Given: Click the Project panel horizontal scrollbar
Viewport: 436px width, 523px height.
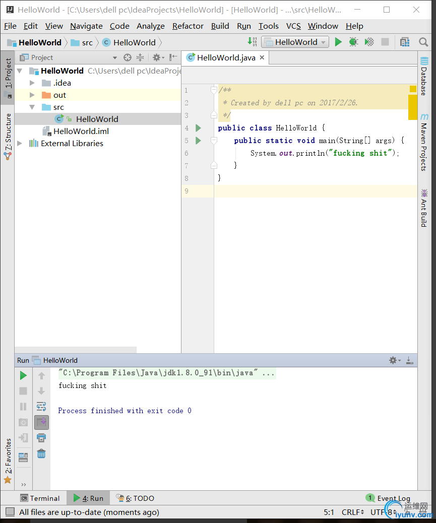Looking at the screenshot, I should pyautogui.click(x=76, y=350).
